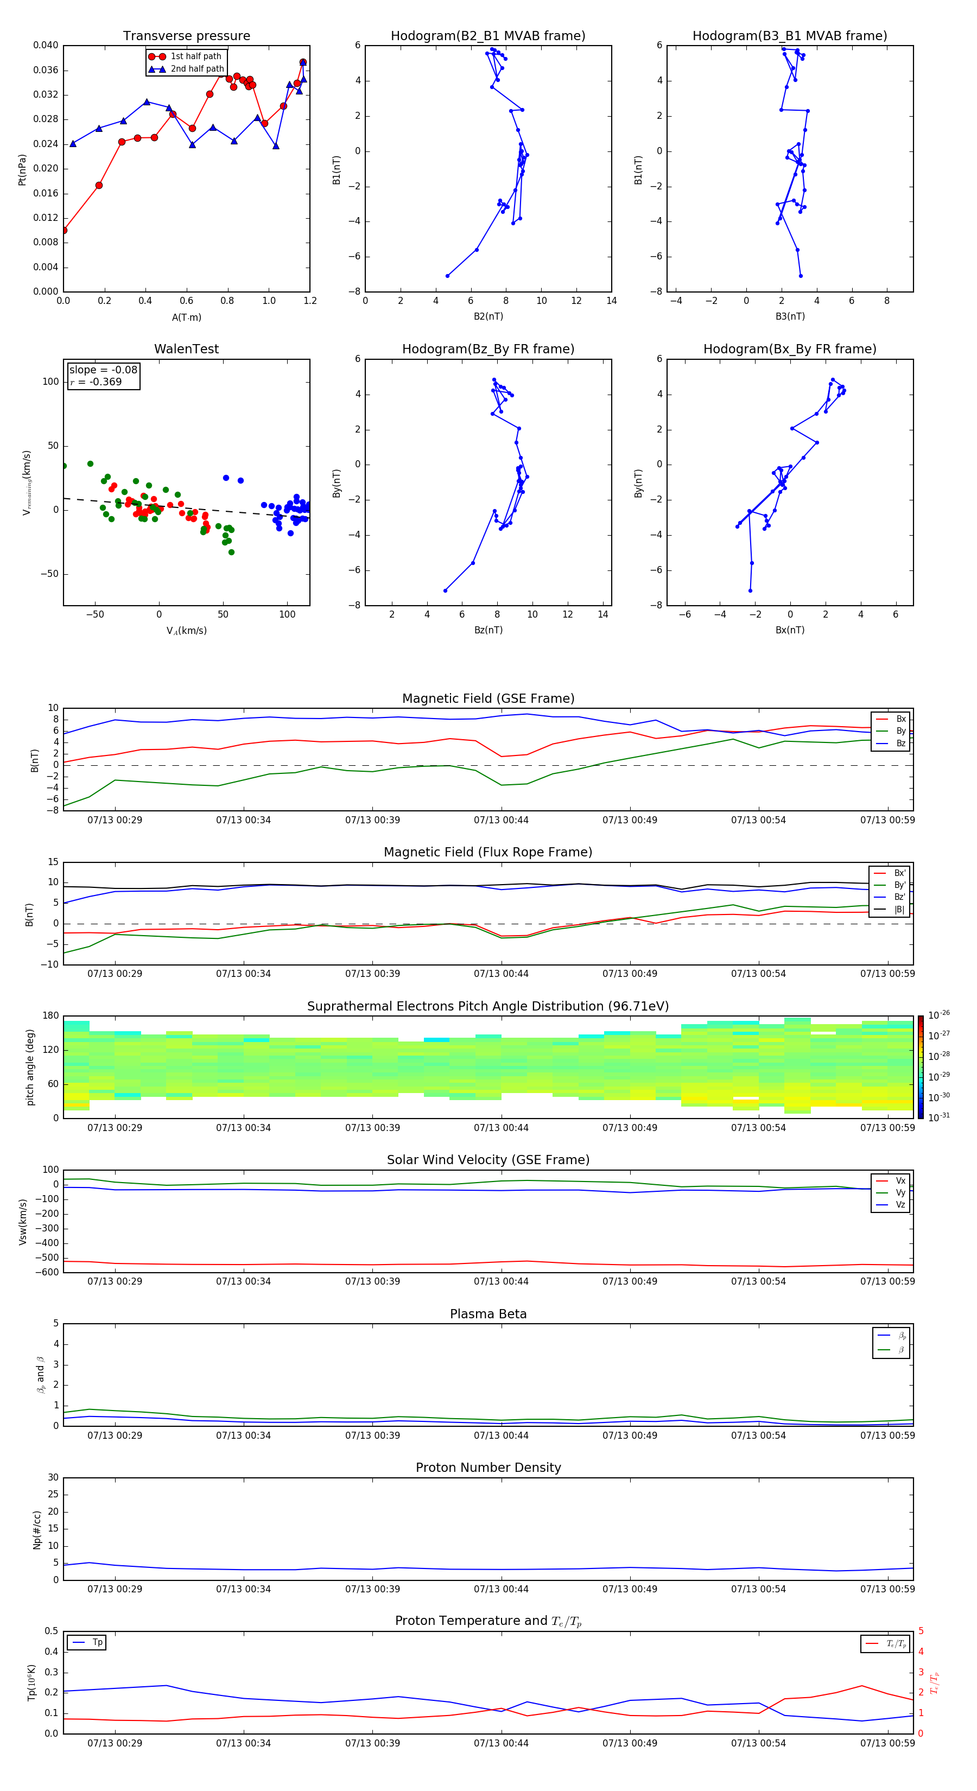Click the 'Plasma Beta' plot title
The image size is (977, 1791).
tap(488, 1314)
